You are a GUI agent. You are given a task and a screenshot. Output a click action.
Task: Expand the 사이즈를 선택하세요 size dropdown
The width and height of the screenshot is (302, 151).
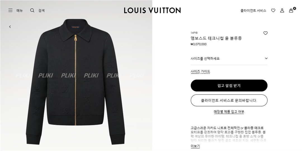(229, 59)
